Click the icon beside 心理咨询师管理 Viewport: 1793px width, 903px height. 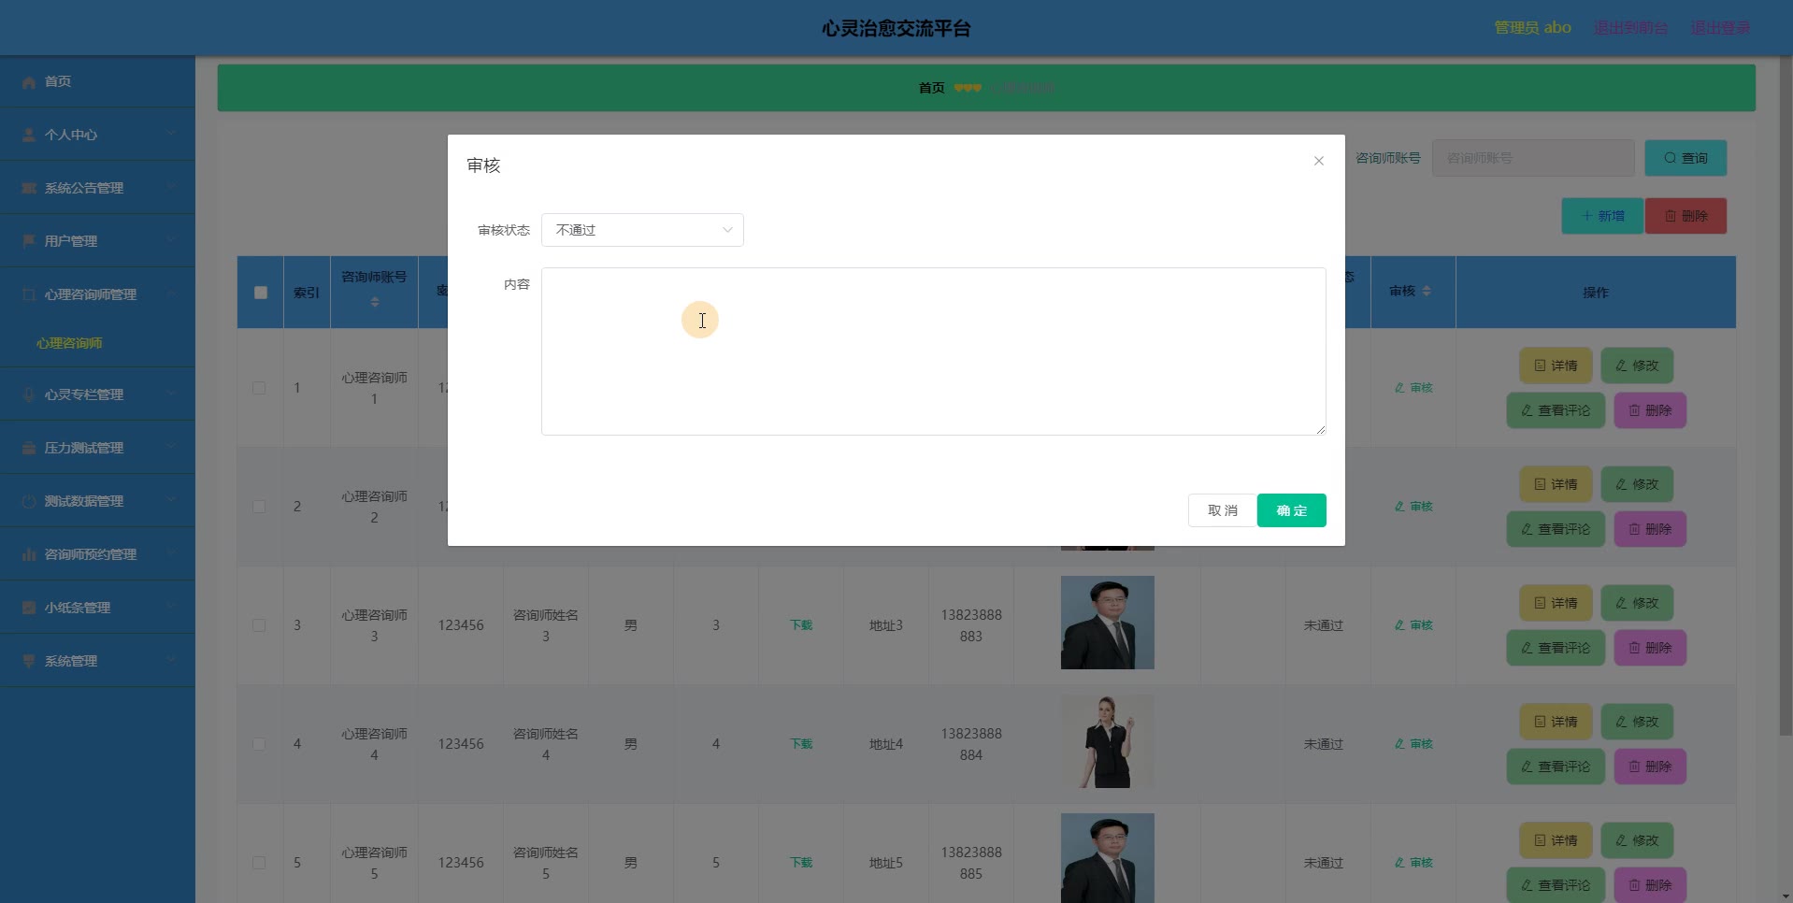coord(29,295)
